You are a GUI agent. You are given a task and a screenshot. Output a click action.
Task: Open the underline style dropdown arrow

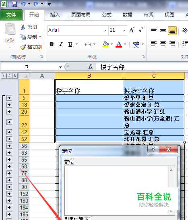[76, 44]
